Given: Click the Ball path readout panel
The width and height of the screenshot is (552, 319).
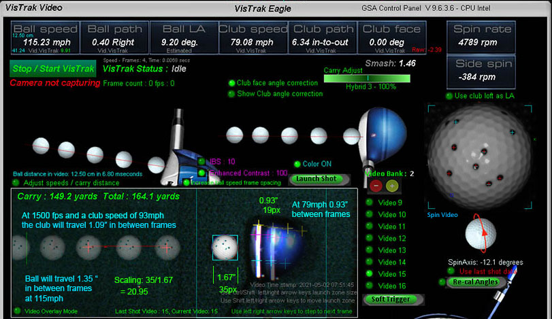Looking at the screenshot, I should click(114, 37).
